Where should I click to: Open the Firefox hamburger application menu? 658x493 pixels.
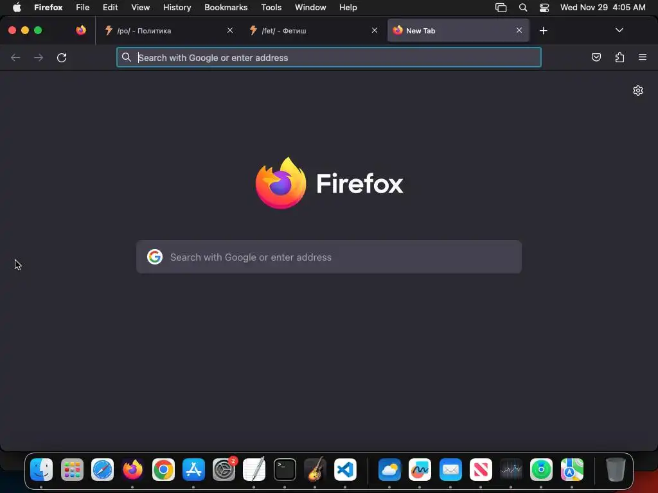coord(643,57)
